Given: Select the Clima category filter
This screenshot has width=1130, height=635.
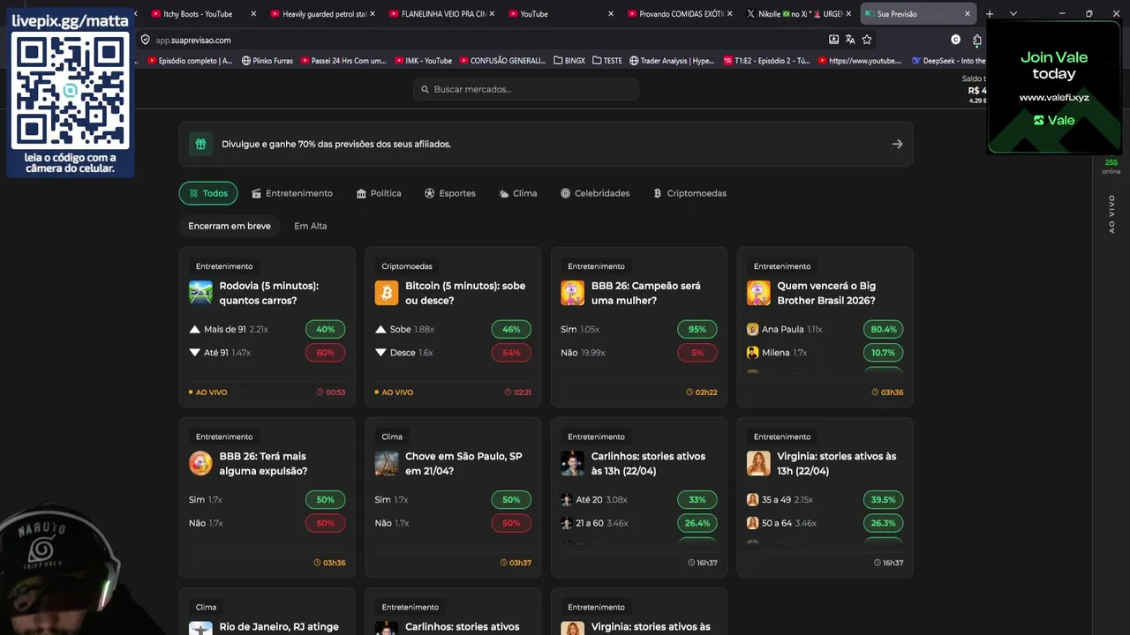Looking at the screenshot, I should coord(518,193).
